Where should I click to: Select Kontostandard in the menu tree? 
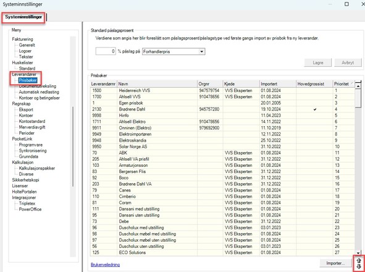[x=32, y=121]
